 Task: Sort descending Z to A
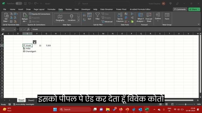(x=84, y=19)
